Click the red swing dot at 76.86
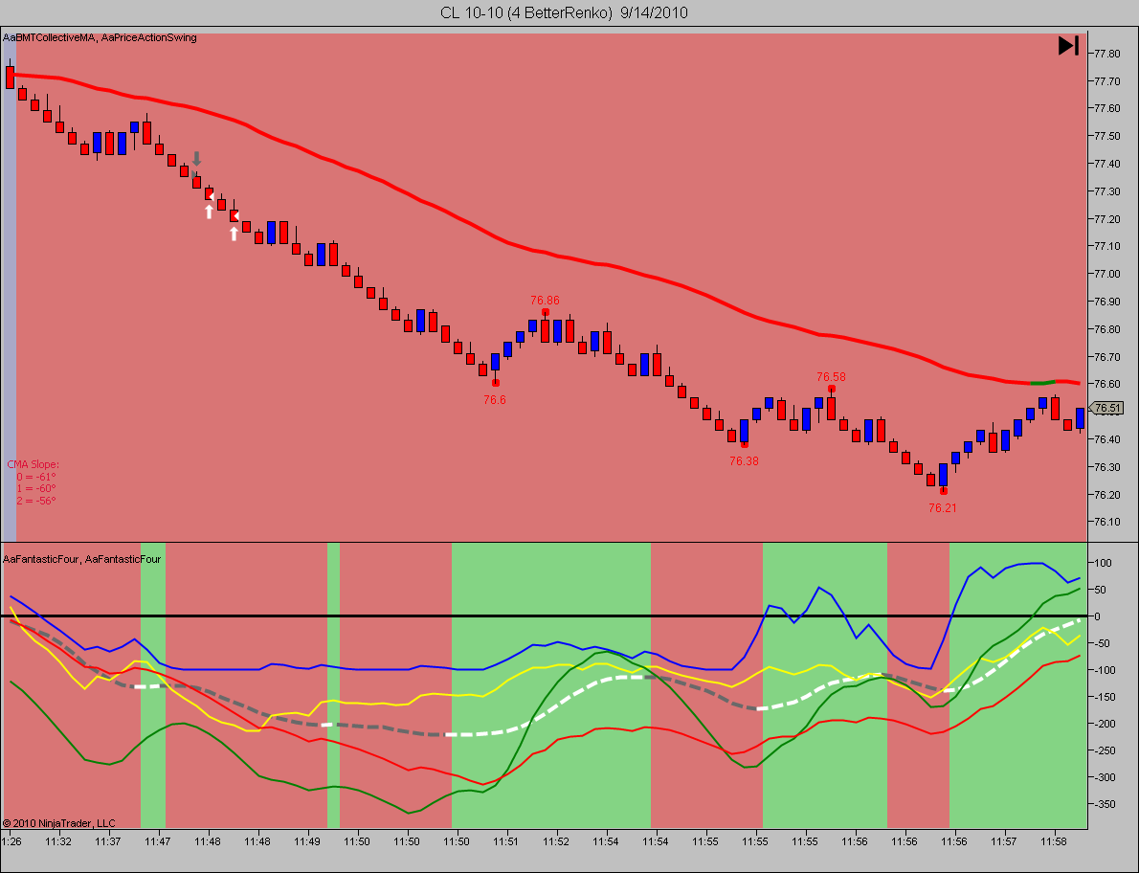This screenshot has height=873, width=1139. click(x=546, y=312)
